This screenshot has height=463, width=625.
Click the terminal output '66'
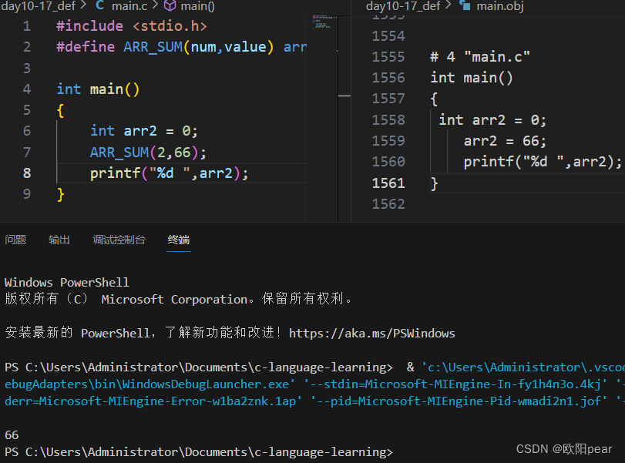[12, 434]
